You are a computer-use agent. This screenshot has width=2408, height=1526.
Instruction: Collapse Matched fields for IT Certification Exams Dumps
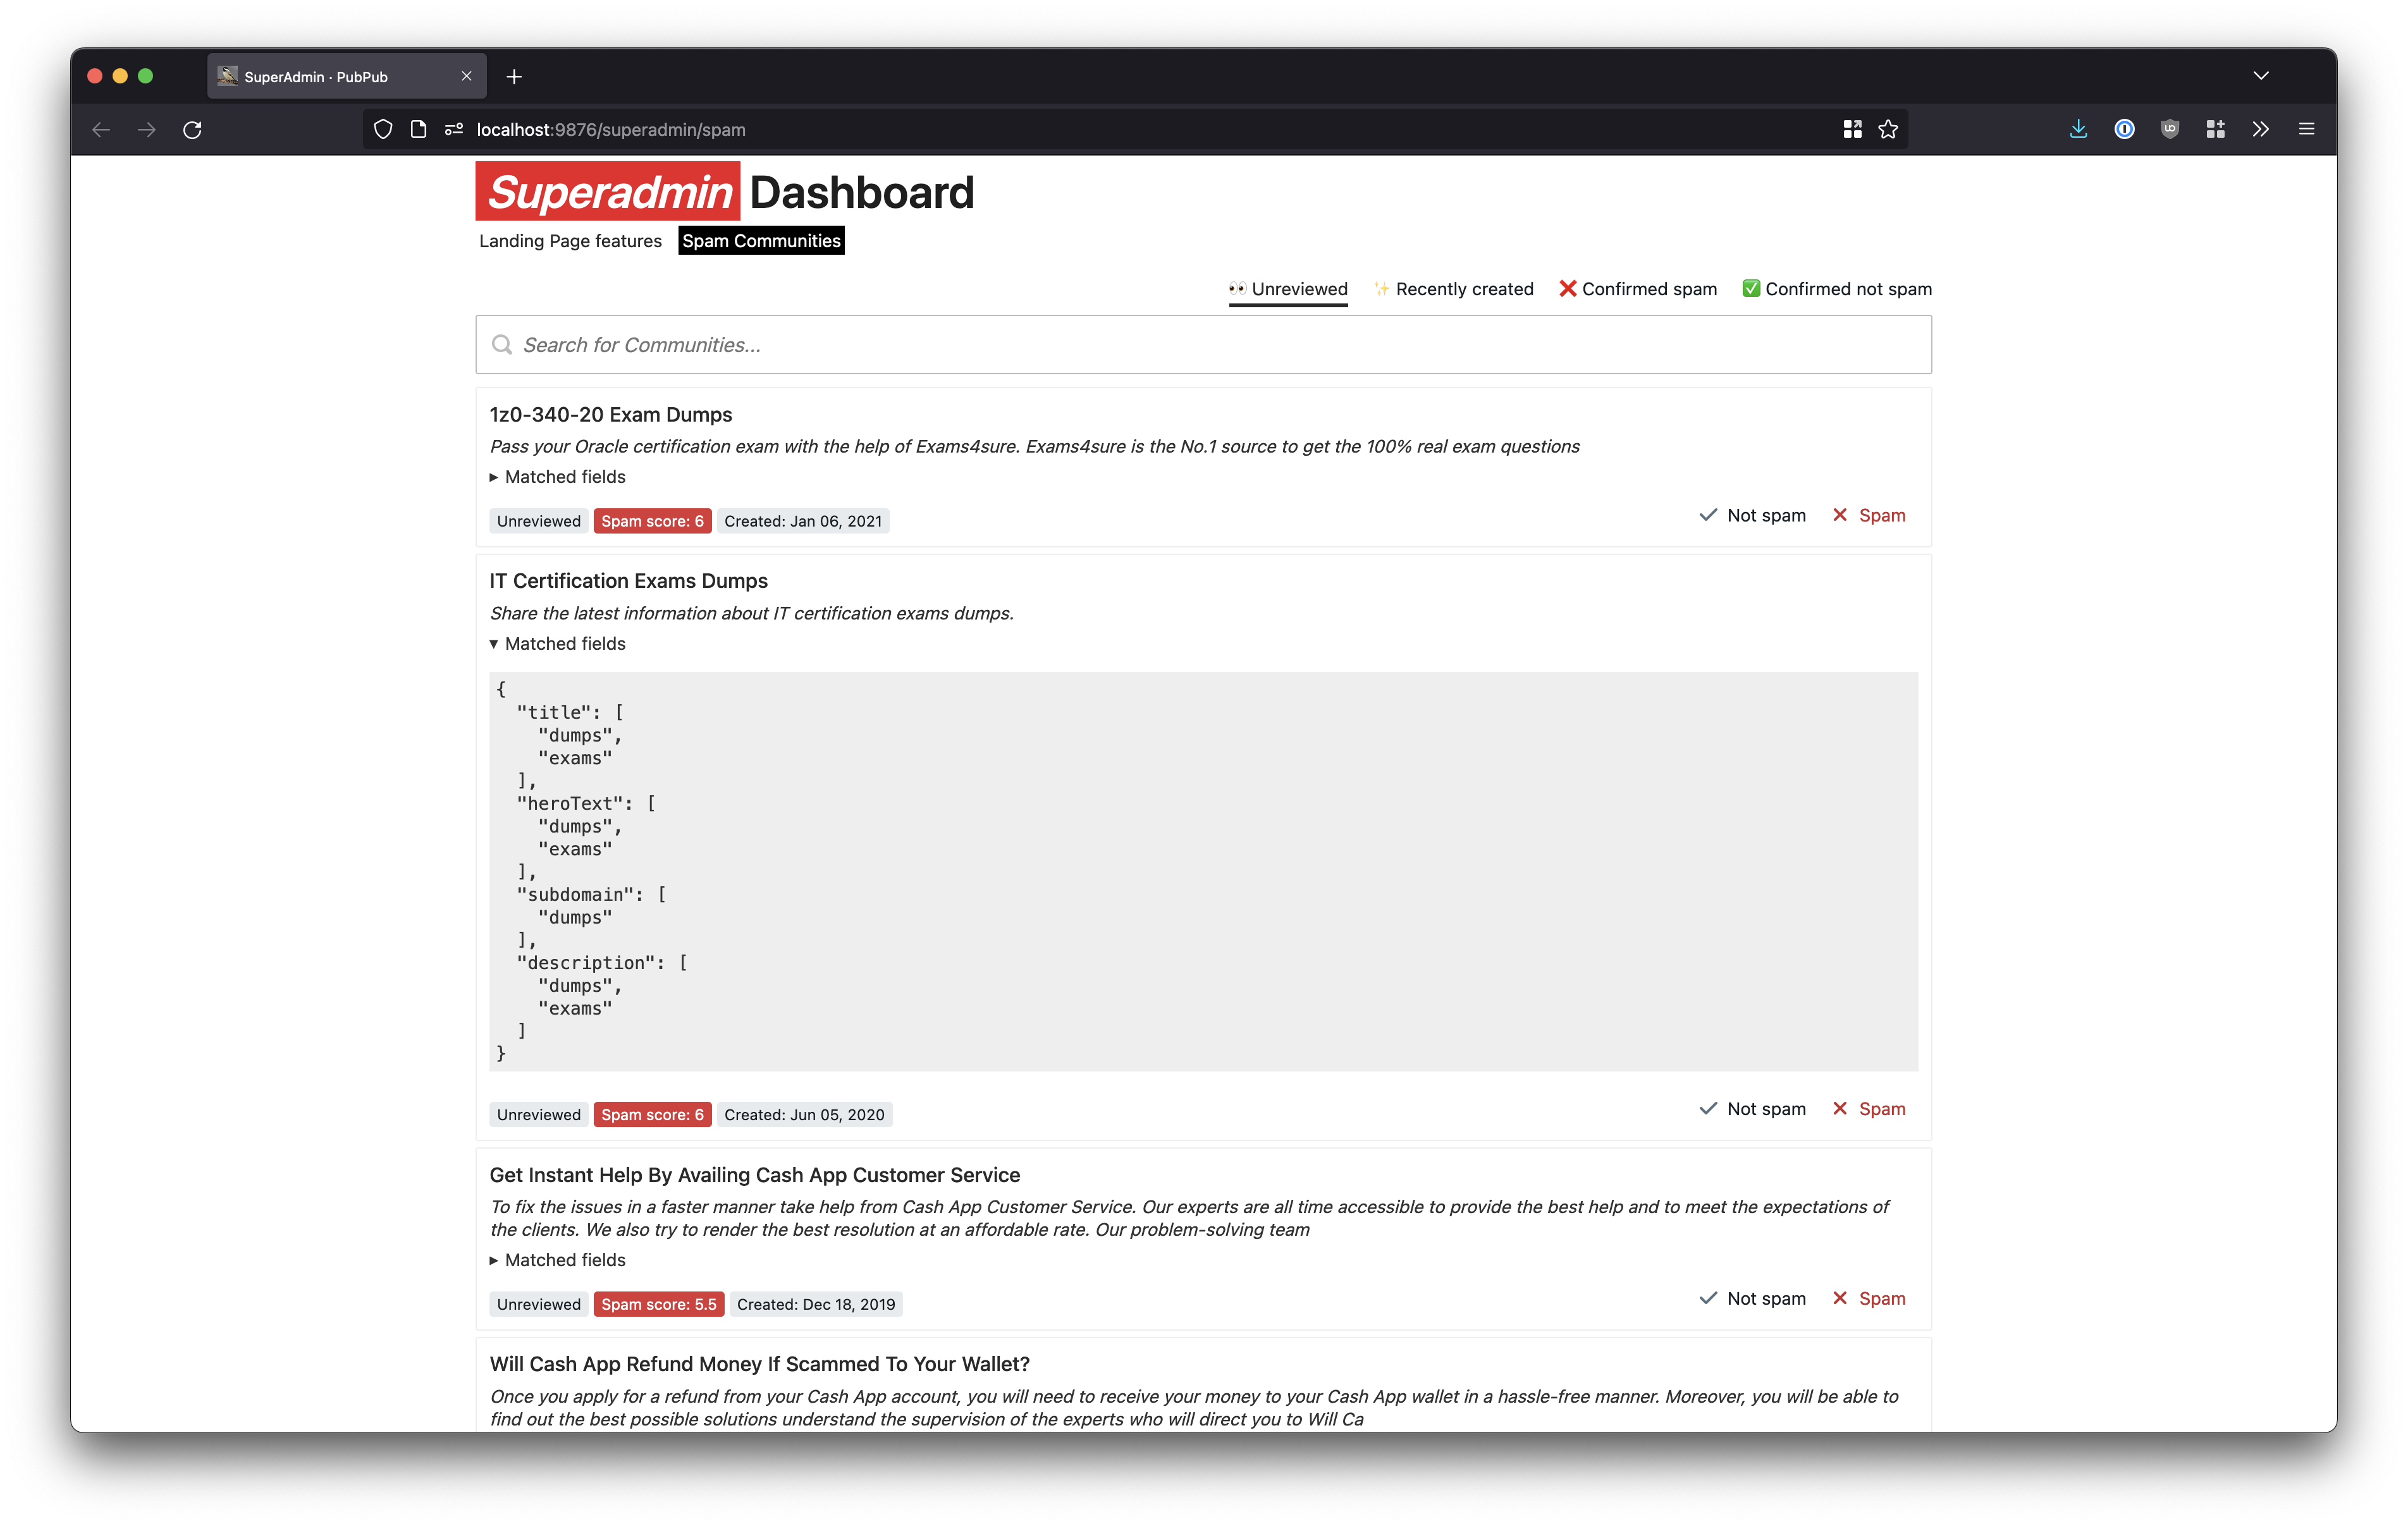[557, 643]
